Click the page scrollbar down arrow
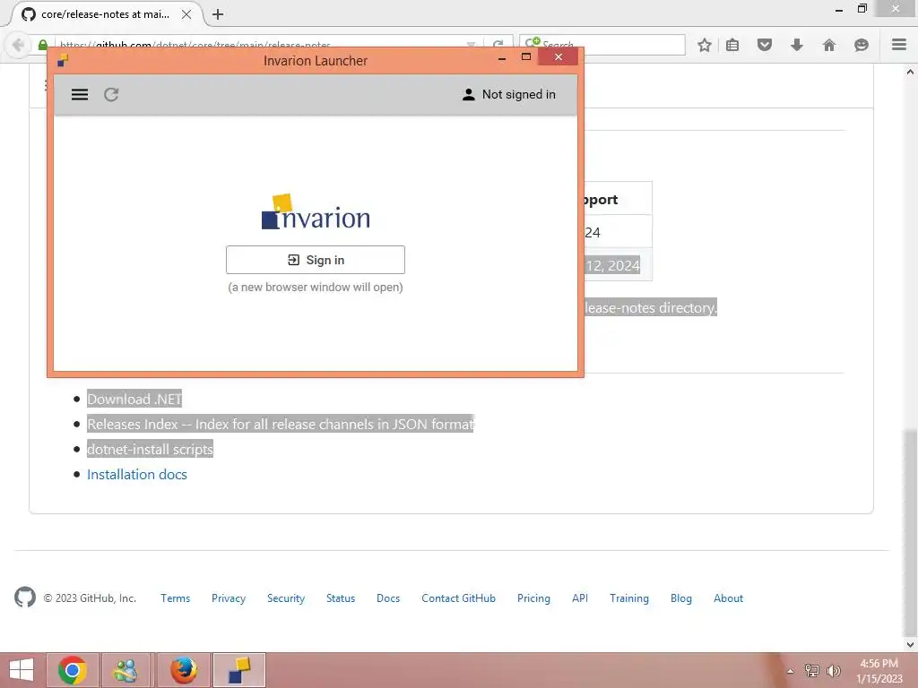Viewport: 918px width, 688px height. click(x=910, y=645)
